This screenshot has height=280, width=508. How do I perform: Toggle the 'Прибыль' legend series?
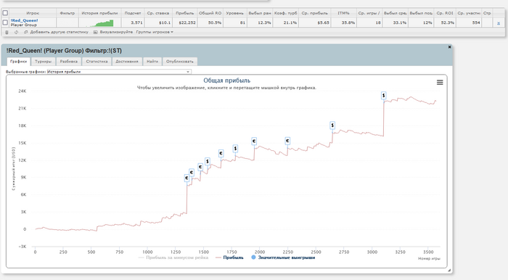tap(229, 258)
